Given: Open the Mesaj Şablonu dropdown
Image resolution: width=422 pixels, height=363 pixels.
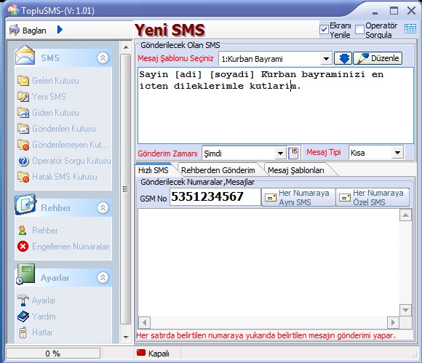Looking at the screenshot, I should pyautogui.click(x=326, y=59).
